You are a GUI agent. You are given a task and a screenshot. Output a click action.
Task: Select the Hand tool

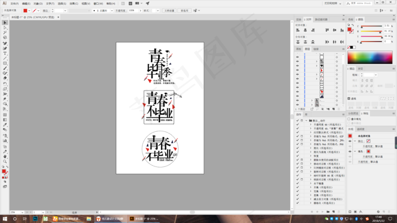(5, 157)
